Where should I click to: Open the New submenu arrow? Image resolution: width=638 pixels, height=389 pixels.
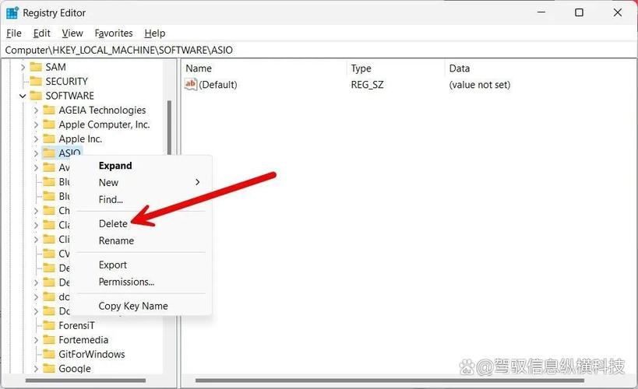pos(198,182)
